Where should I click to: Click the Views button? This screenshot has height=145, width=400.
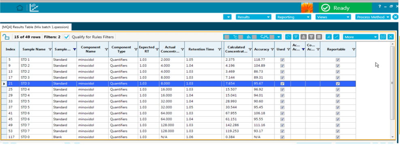click(333, 17)
